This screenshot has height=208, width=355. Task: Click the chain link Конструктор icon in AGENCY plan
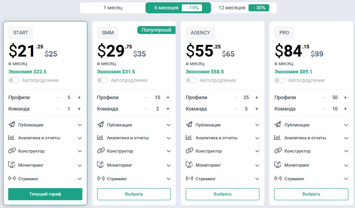(190, 151)
